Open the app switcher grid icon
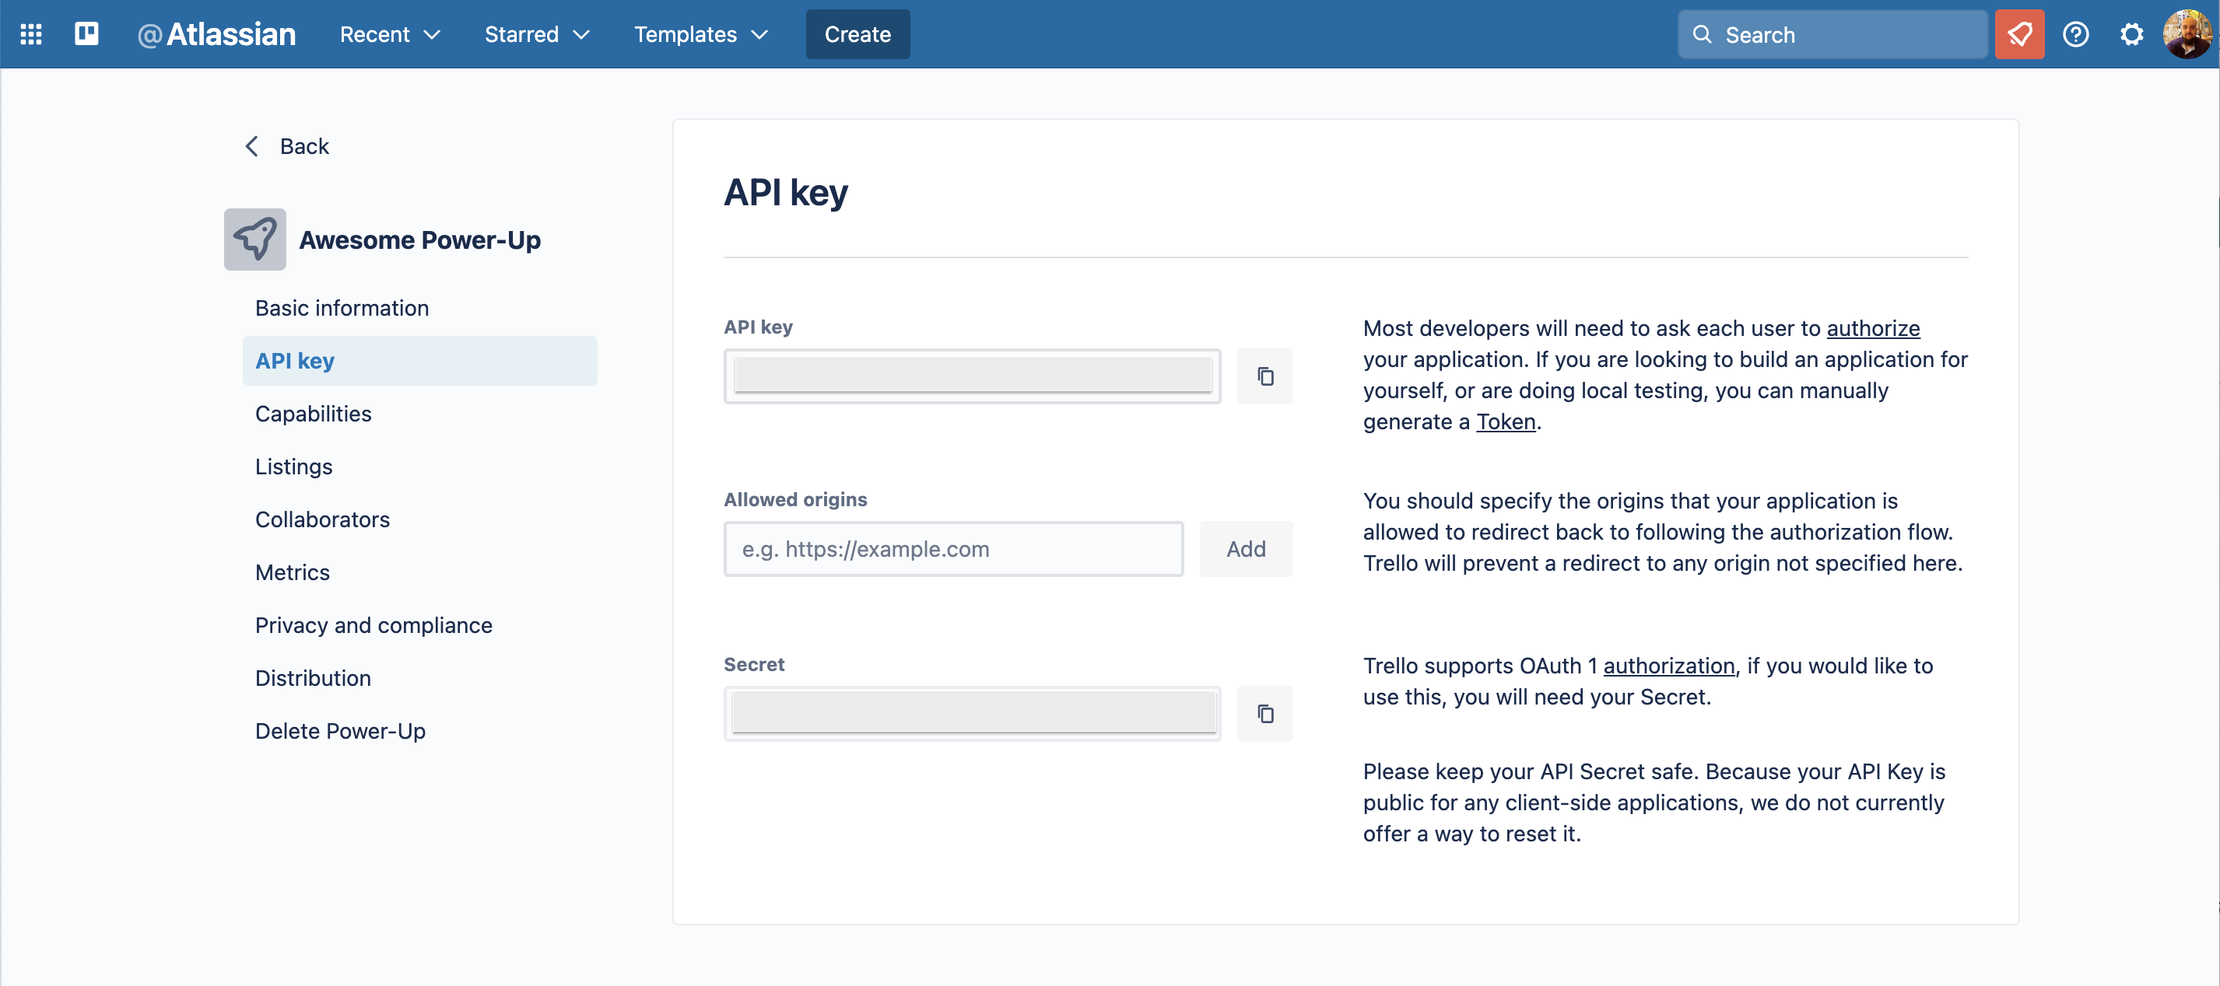Image resolution: width=2220 pixels, height=986 pixels. pos(31,34)
